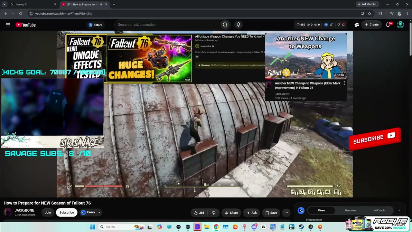The height and width of the screenshot is (232, 412).
Task: Open more actions ellipsis under the video
Action: (286, 213)
